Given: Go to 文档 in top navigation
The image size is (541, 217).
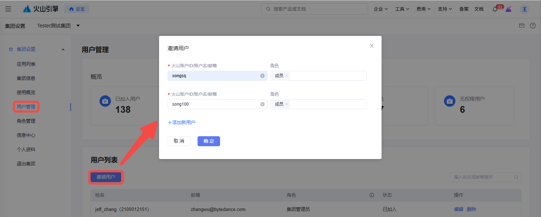Looking at the screenshot, I should click(479, 9).
